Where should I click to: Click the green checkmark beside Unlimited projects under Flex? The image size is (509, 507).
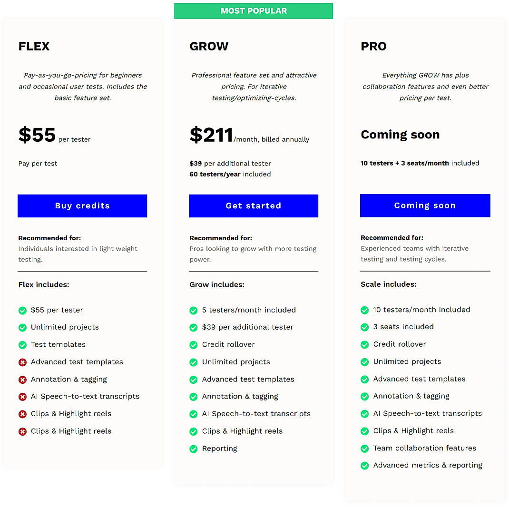click(x=22, y=327)
